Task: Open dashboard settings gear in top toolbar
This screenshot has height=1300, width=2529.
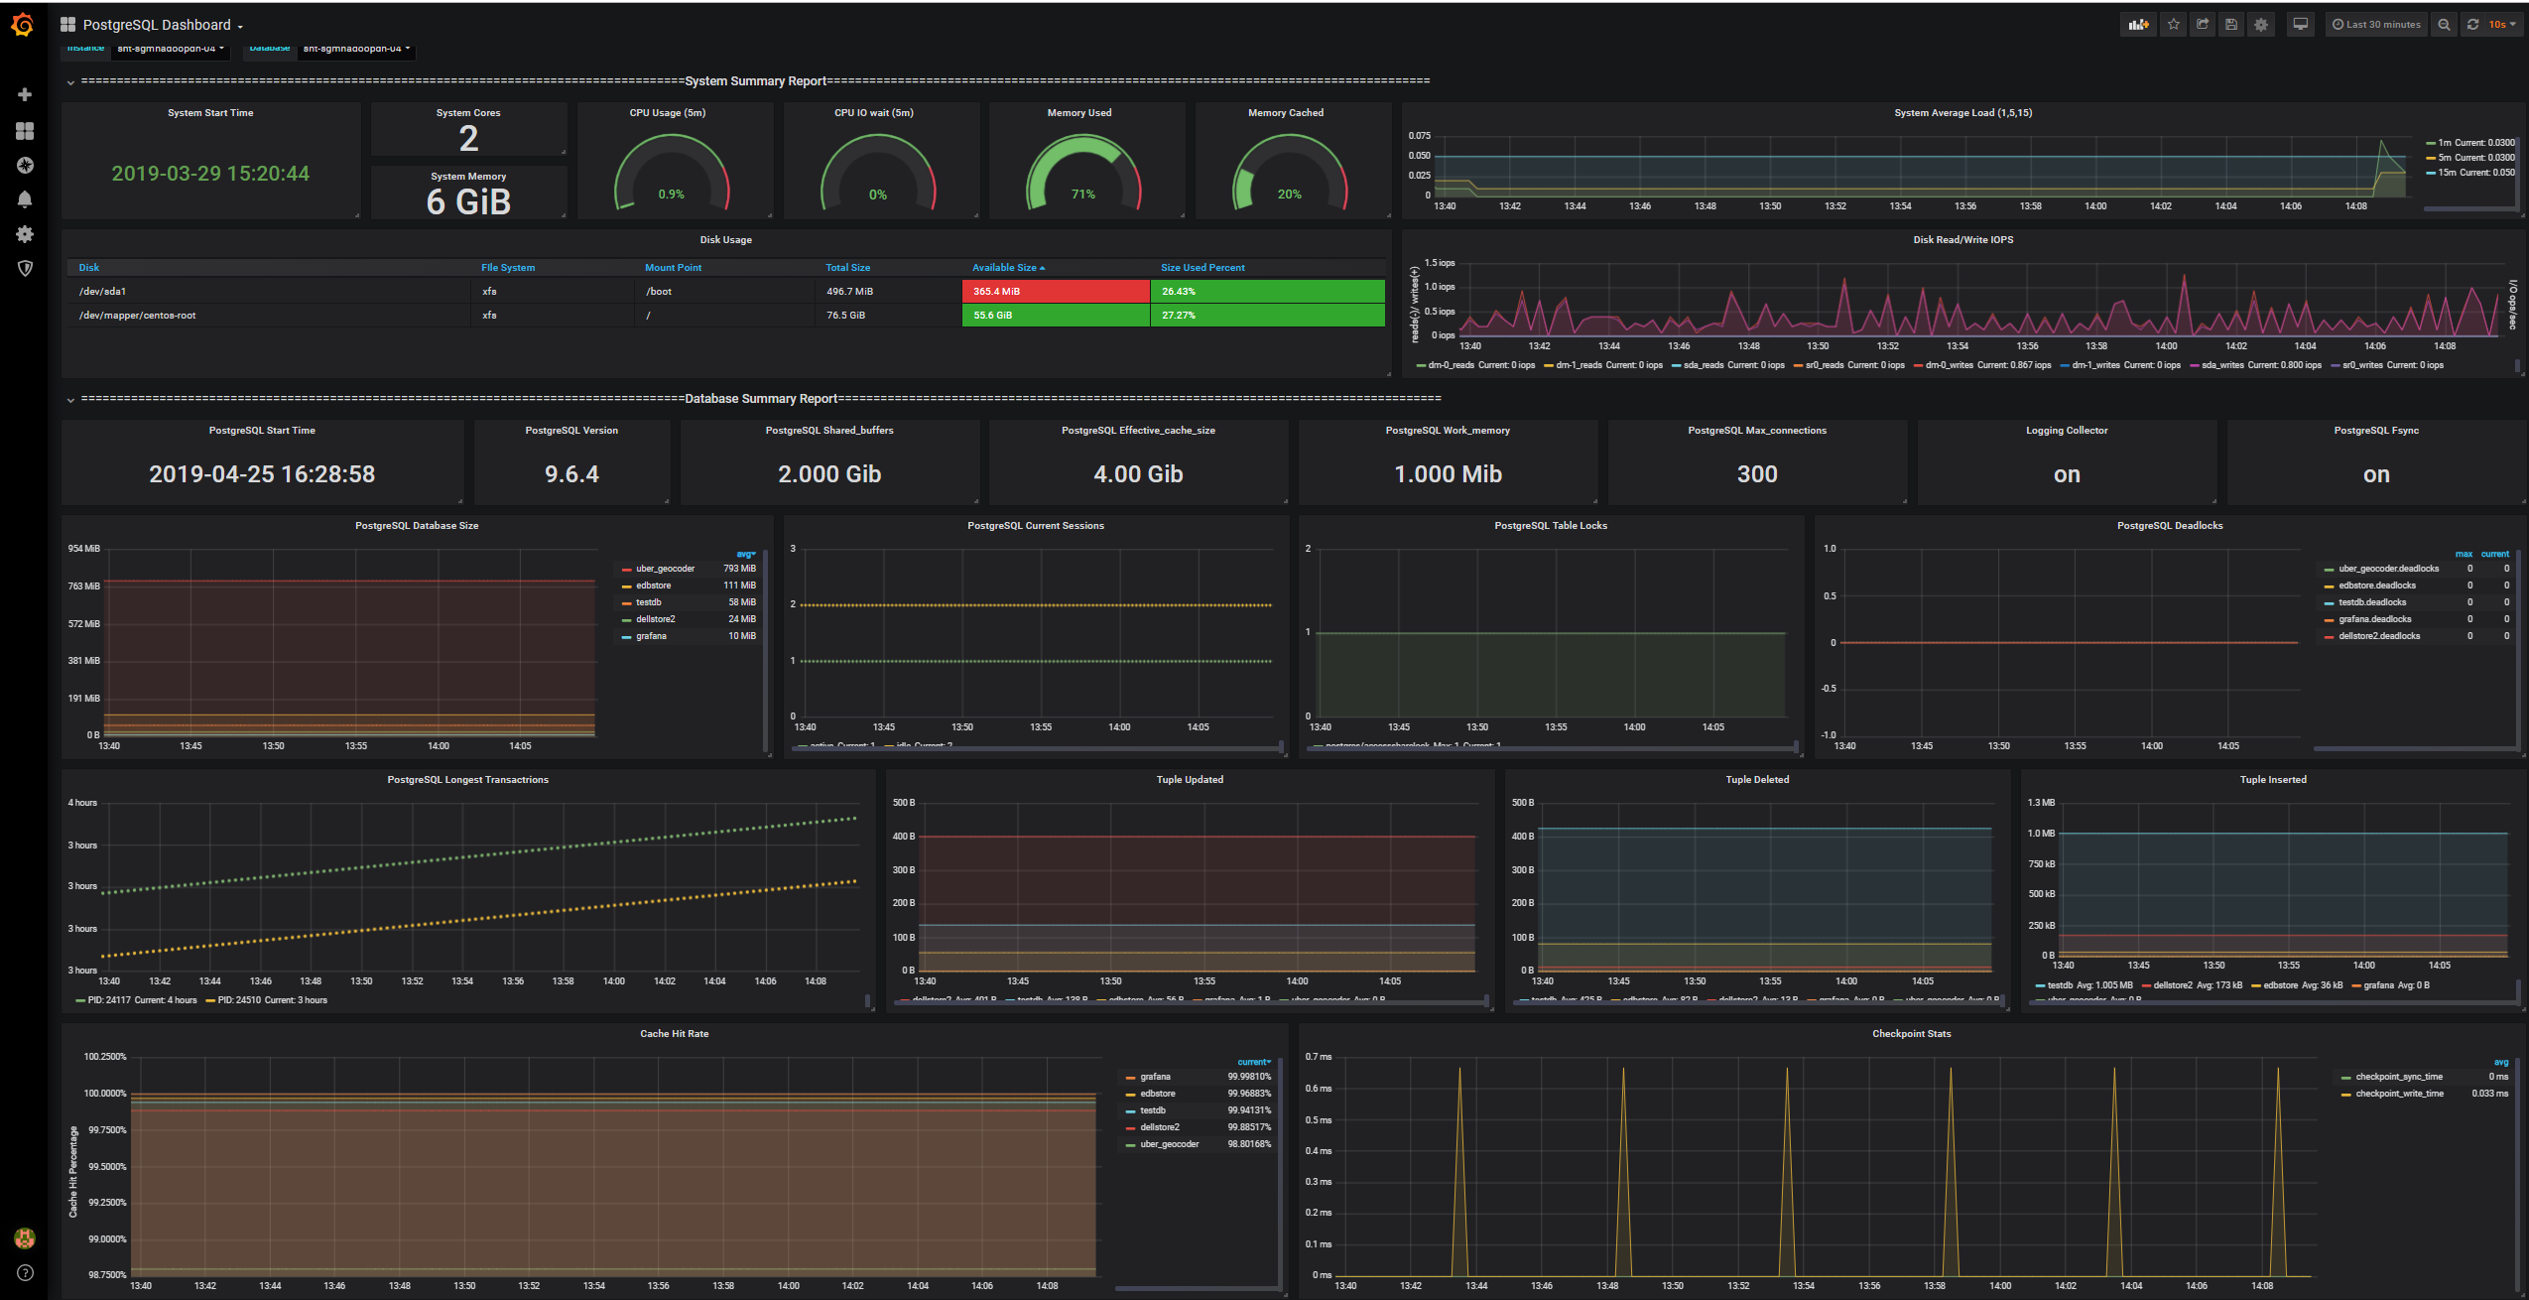Action: 2260,25
